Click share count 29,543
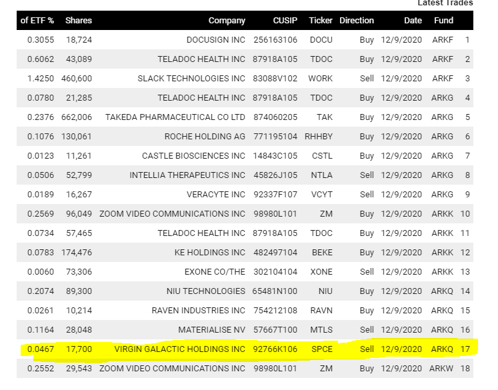This screenshot has height=390, width=498. coord(79,369)
